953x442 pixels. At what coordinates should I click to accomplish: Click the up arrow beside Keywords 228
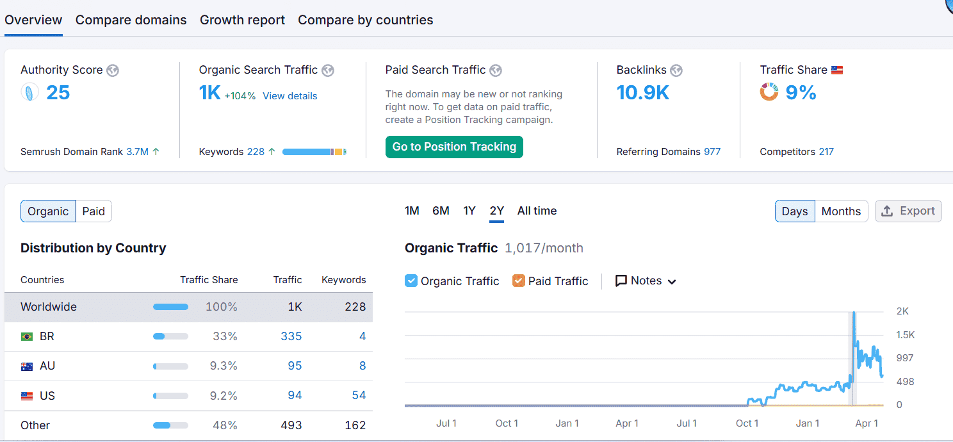(x=272, y=152)
